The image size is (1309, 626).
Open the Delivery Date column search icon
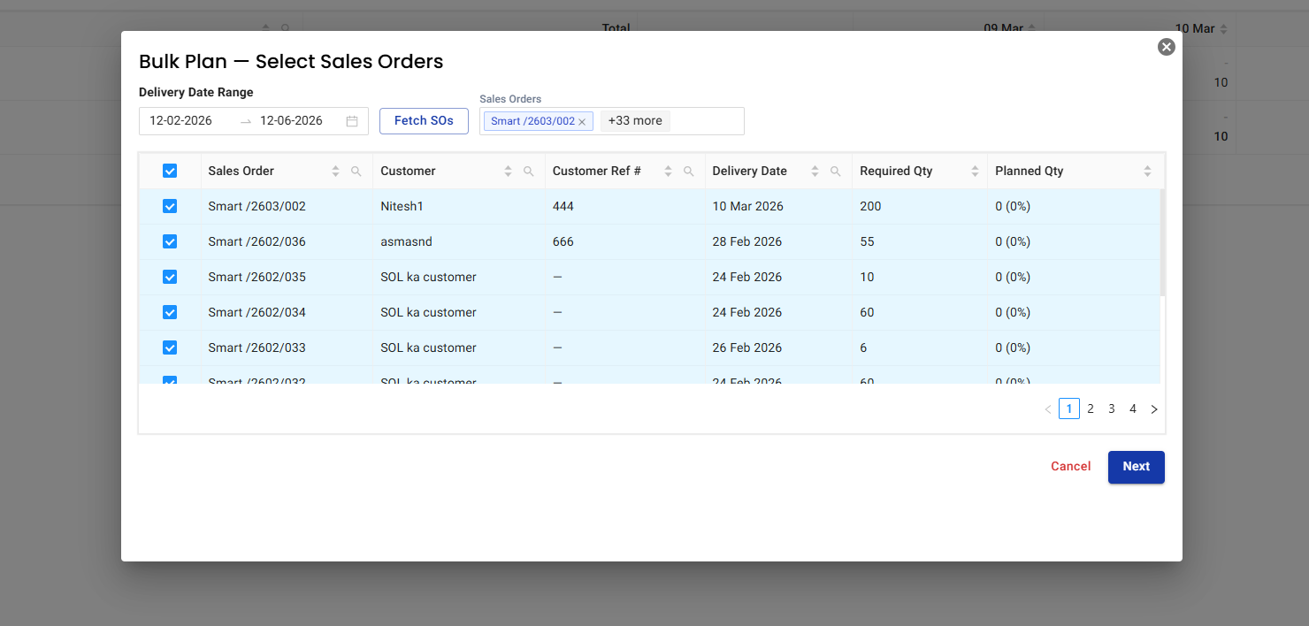[x=835, y=172]
